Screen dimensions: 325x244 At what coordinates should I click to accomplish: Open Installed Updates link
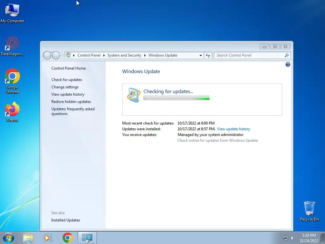65,220
